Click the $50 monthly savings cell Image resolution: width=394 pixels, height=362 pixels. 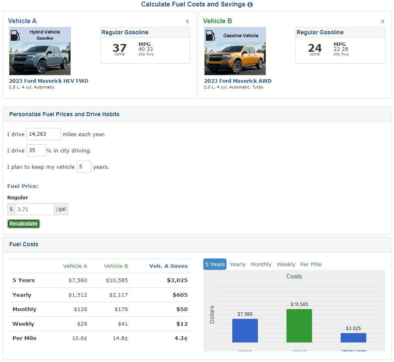(182, 309)
